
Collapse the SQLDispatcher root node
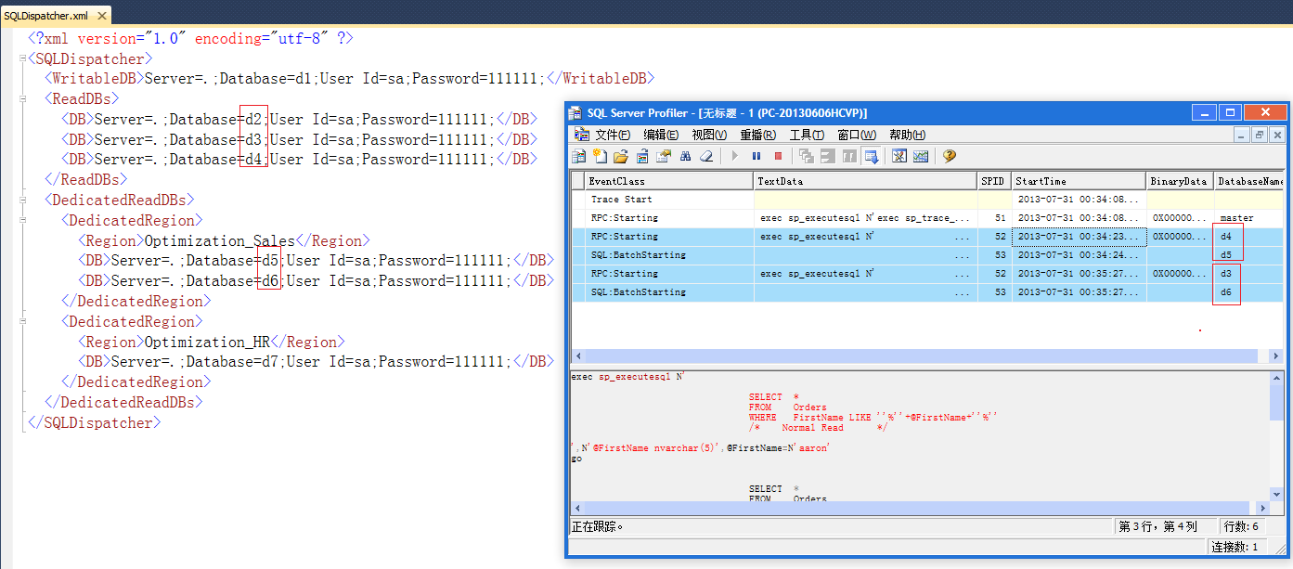pyautogui.click(x=21, y=58)
